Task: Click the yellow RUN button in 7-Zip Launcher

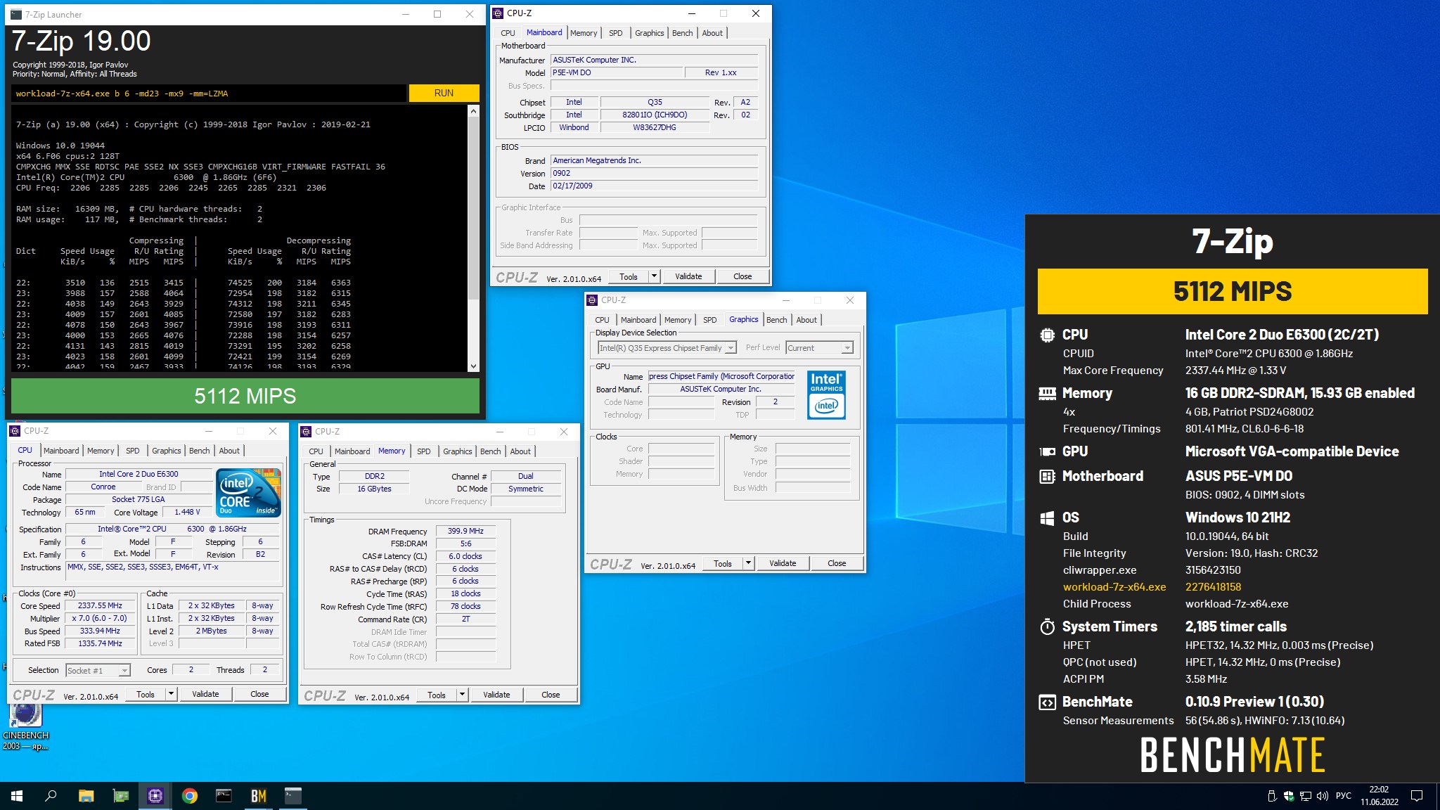Action: coord(444,93)
